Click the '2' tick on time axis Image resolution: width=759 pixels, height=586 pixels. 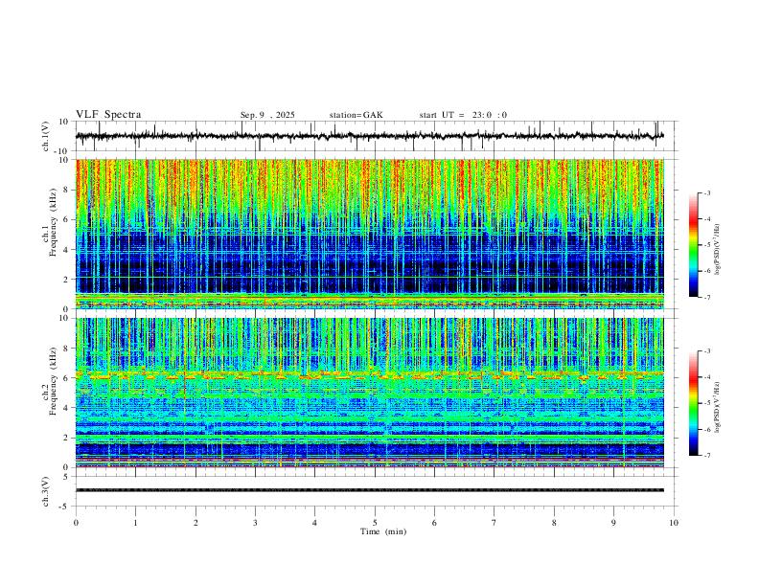195,523
